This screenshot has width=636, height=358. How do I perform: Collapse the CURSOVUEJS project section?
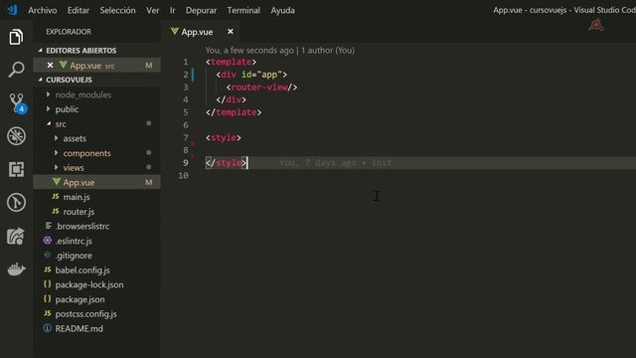click(40, 80)
